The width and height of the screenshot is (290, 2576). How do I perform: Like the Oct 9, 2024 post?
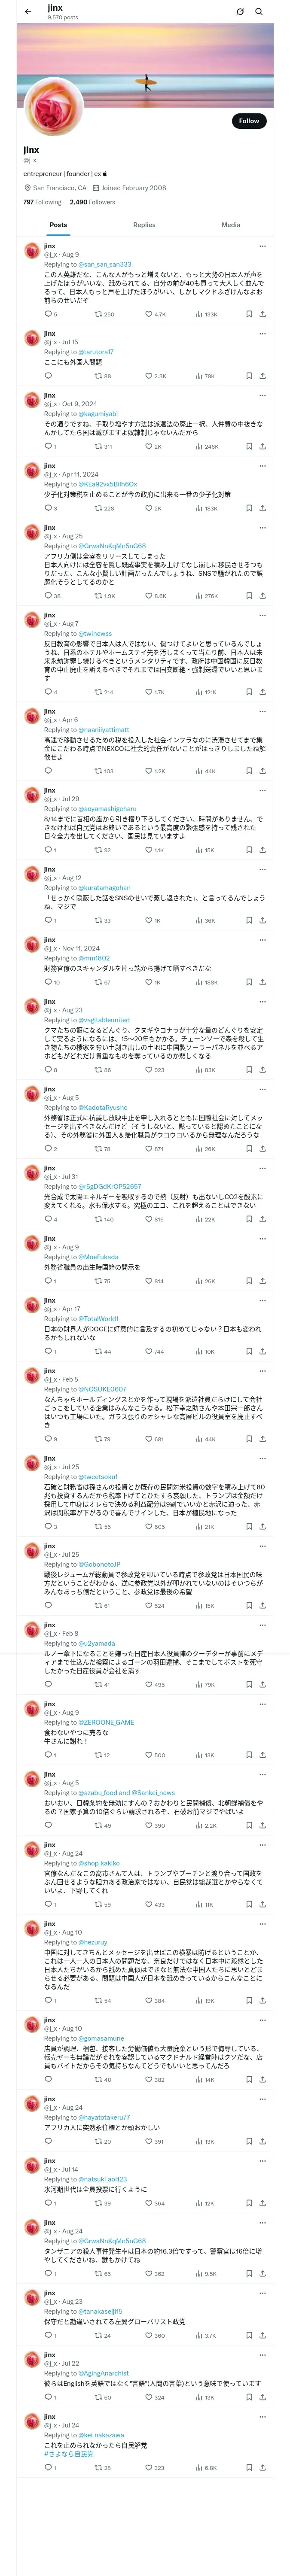coord(149,446)
